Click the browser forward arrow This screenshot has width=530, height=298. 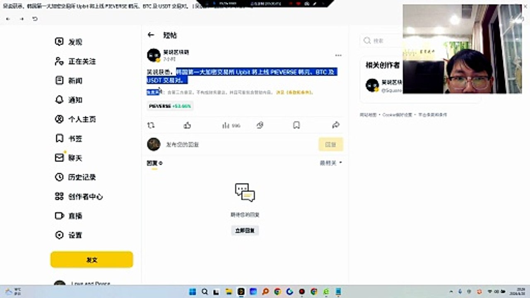click(22, 19)
